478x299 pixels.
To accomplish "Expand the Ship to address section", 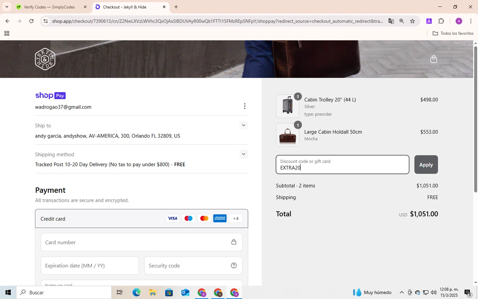I will (243, 125).
